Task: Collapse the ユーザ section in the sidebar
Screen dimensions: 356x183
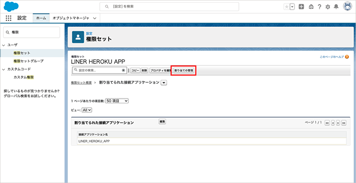Action: click(4, 45)
